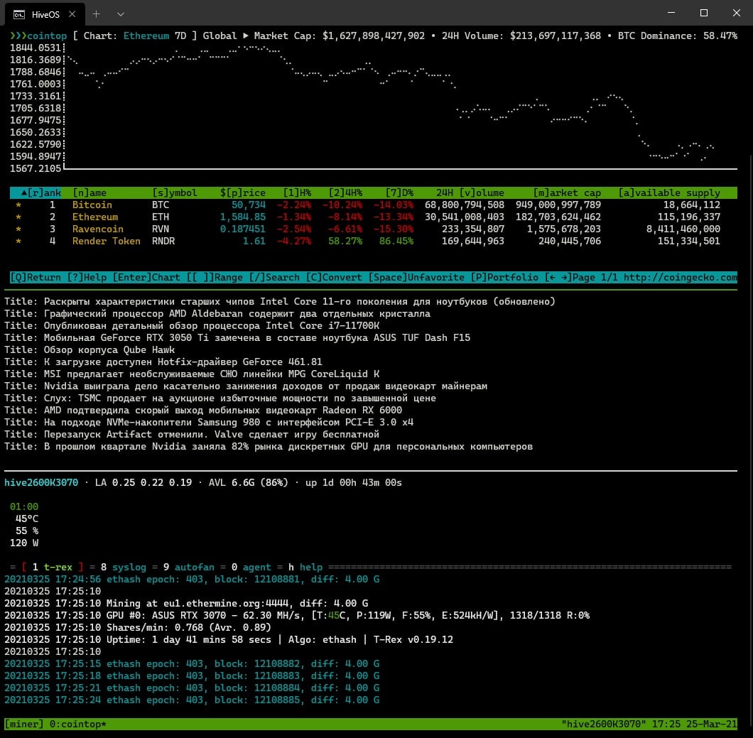The image size is (753, 738).
Task: Open the http://coingecko.com link
Action: click(x=680, y=278)
